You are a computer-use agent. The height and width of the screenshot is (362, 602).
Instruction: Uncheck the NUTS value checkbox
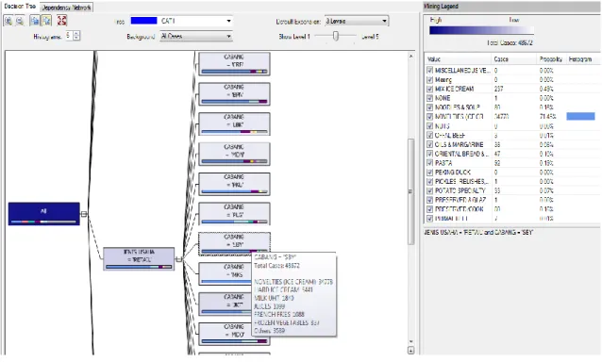429,125
